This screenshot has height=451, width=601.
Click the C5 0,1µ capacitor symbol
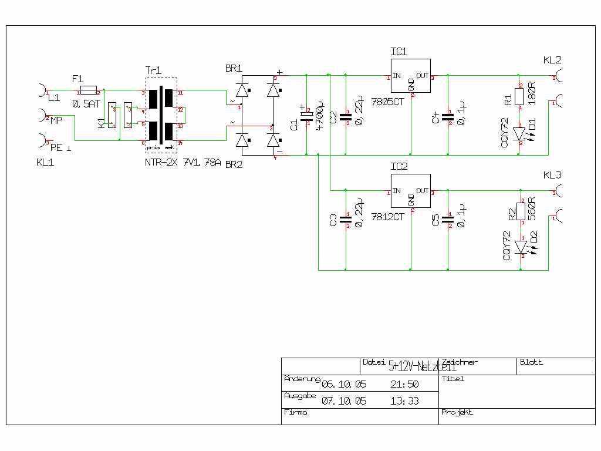[448, 220]
